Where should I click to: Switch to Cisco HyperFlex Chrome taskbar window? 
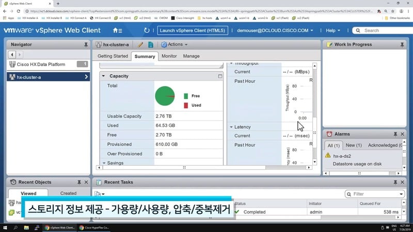pyautogui.click(x=94, y=227)
